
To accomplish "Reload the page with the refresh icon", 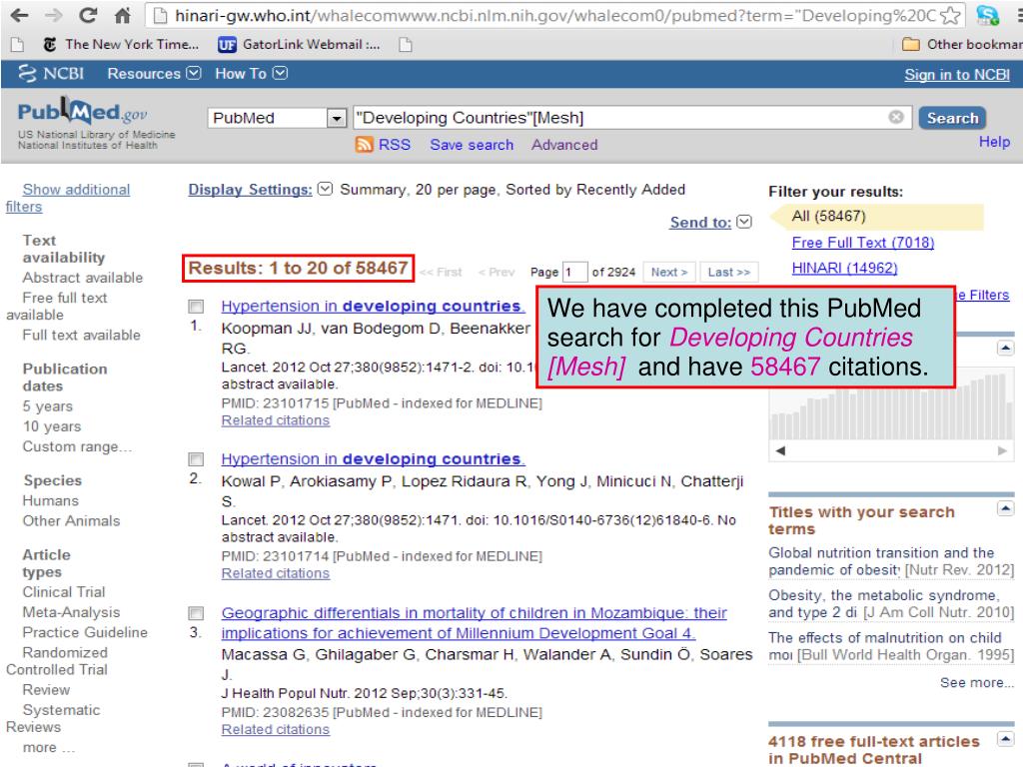I will click(x=88, y=15).
